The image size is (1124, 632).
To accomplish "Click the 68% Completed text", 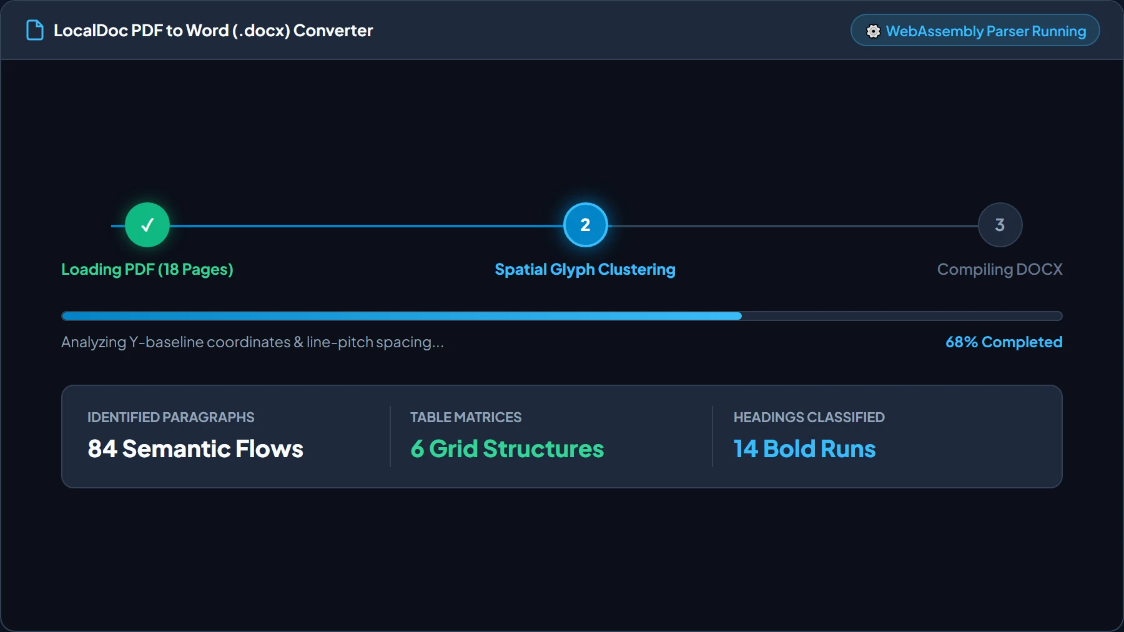I will click(1003, 342).
